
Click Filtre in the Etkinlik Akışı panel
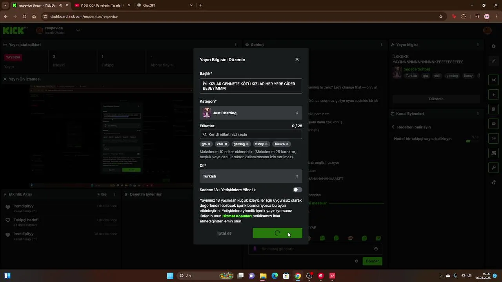pyautogui.click(x=102, y=194)
